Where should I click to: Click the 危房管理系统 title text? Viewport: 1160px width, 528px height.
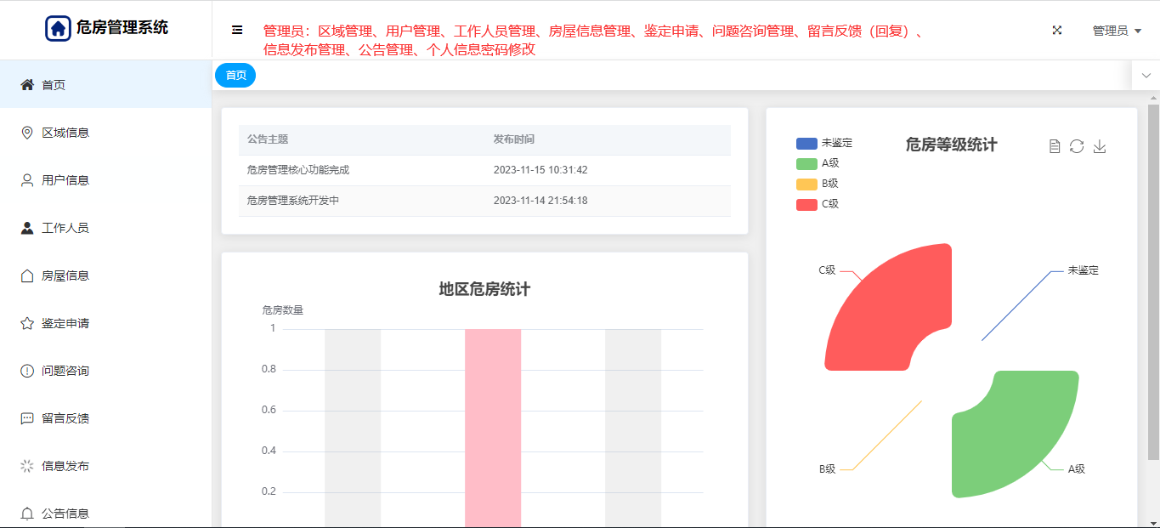(122, 28)
